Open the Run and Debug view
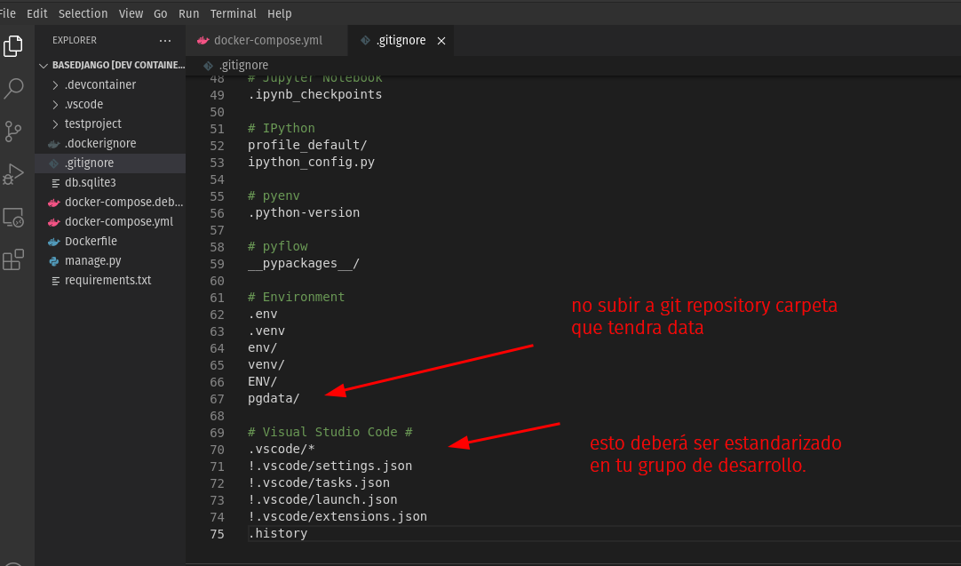961x566 pixels. click(x=12, y=174)
